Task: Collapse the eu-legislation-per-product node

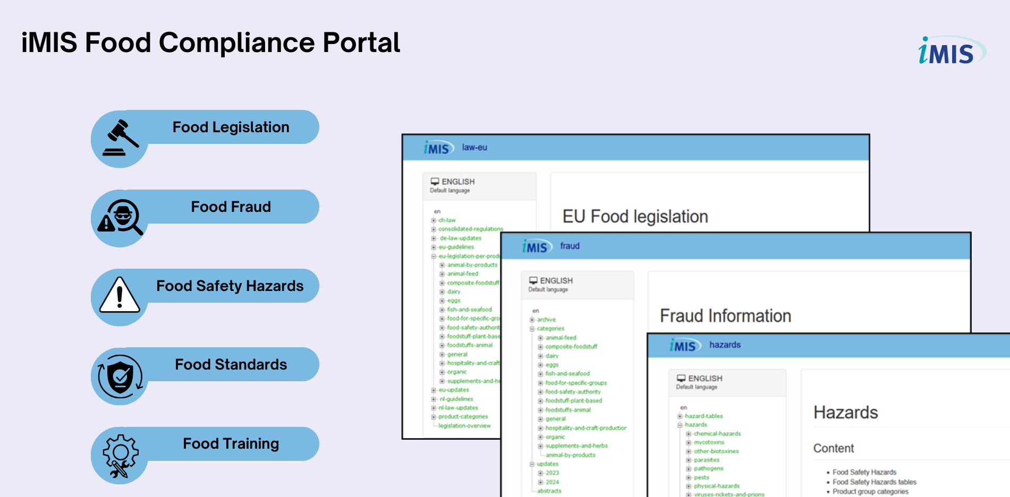Action: 434,256
